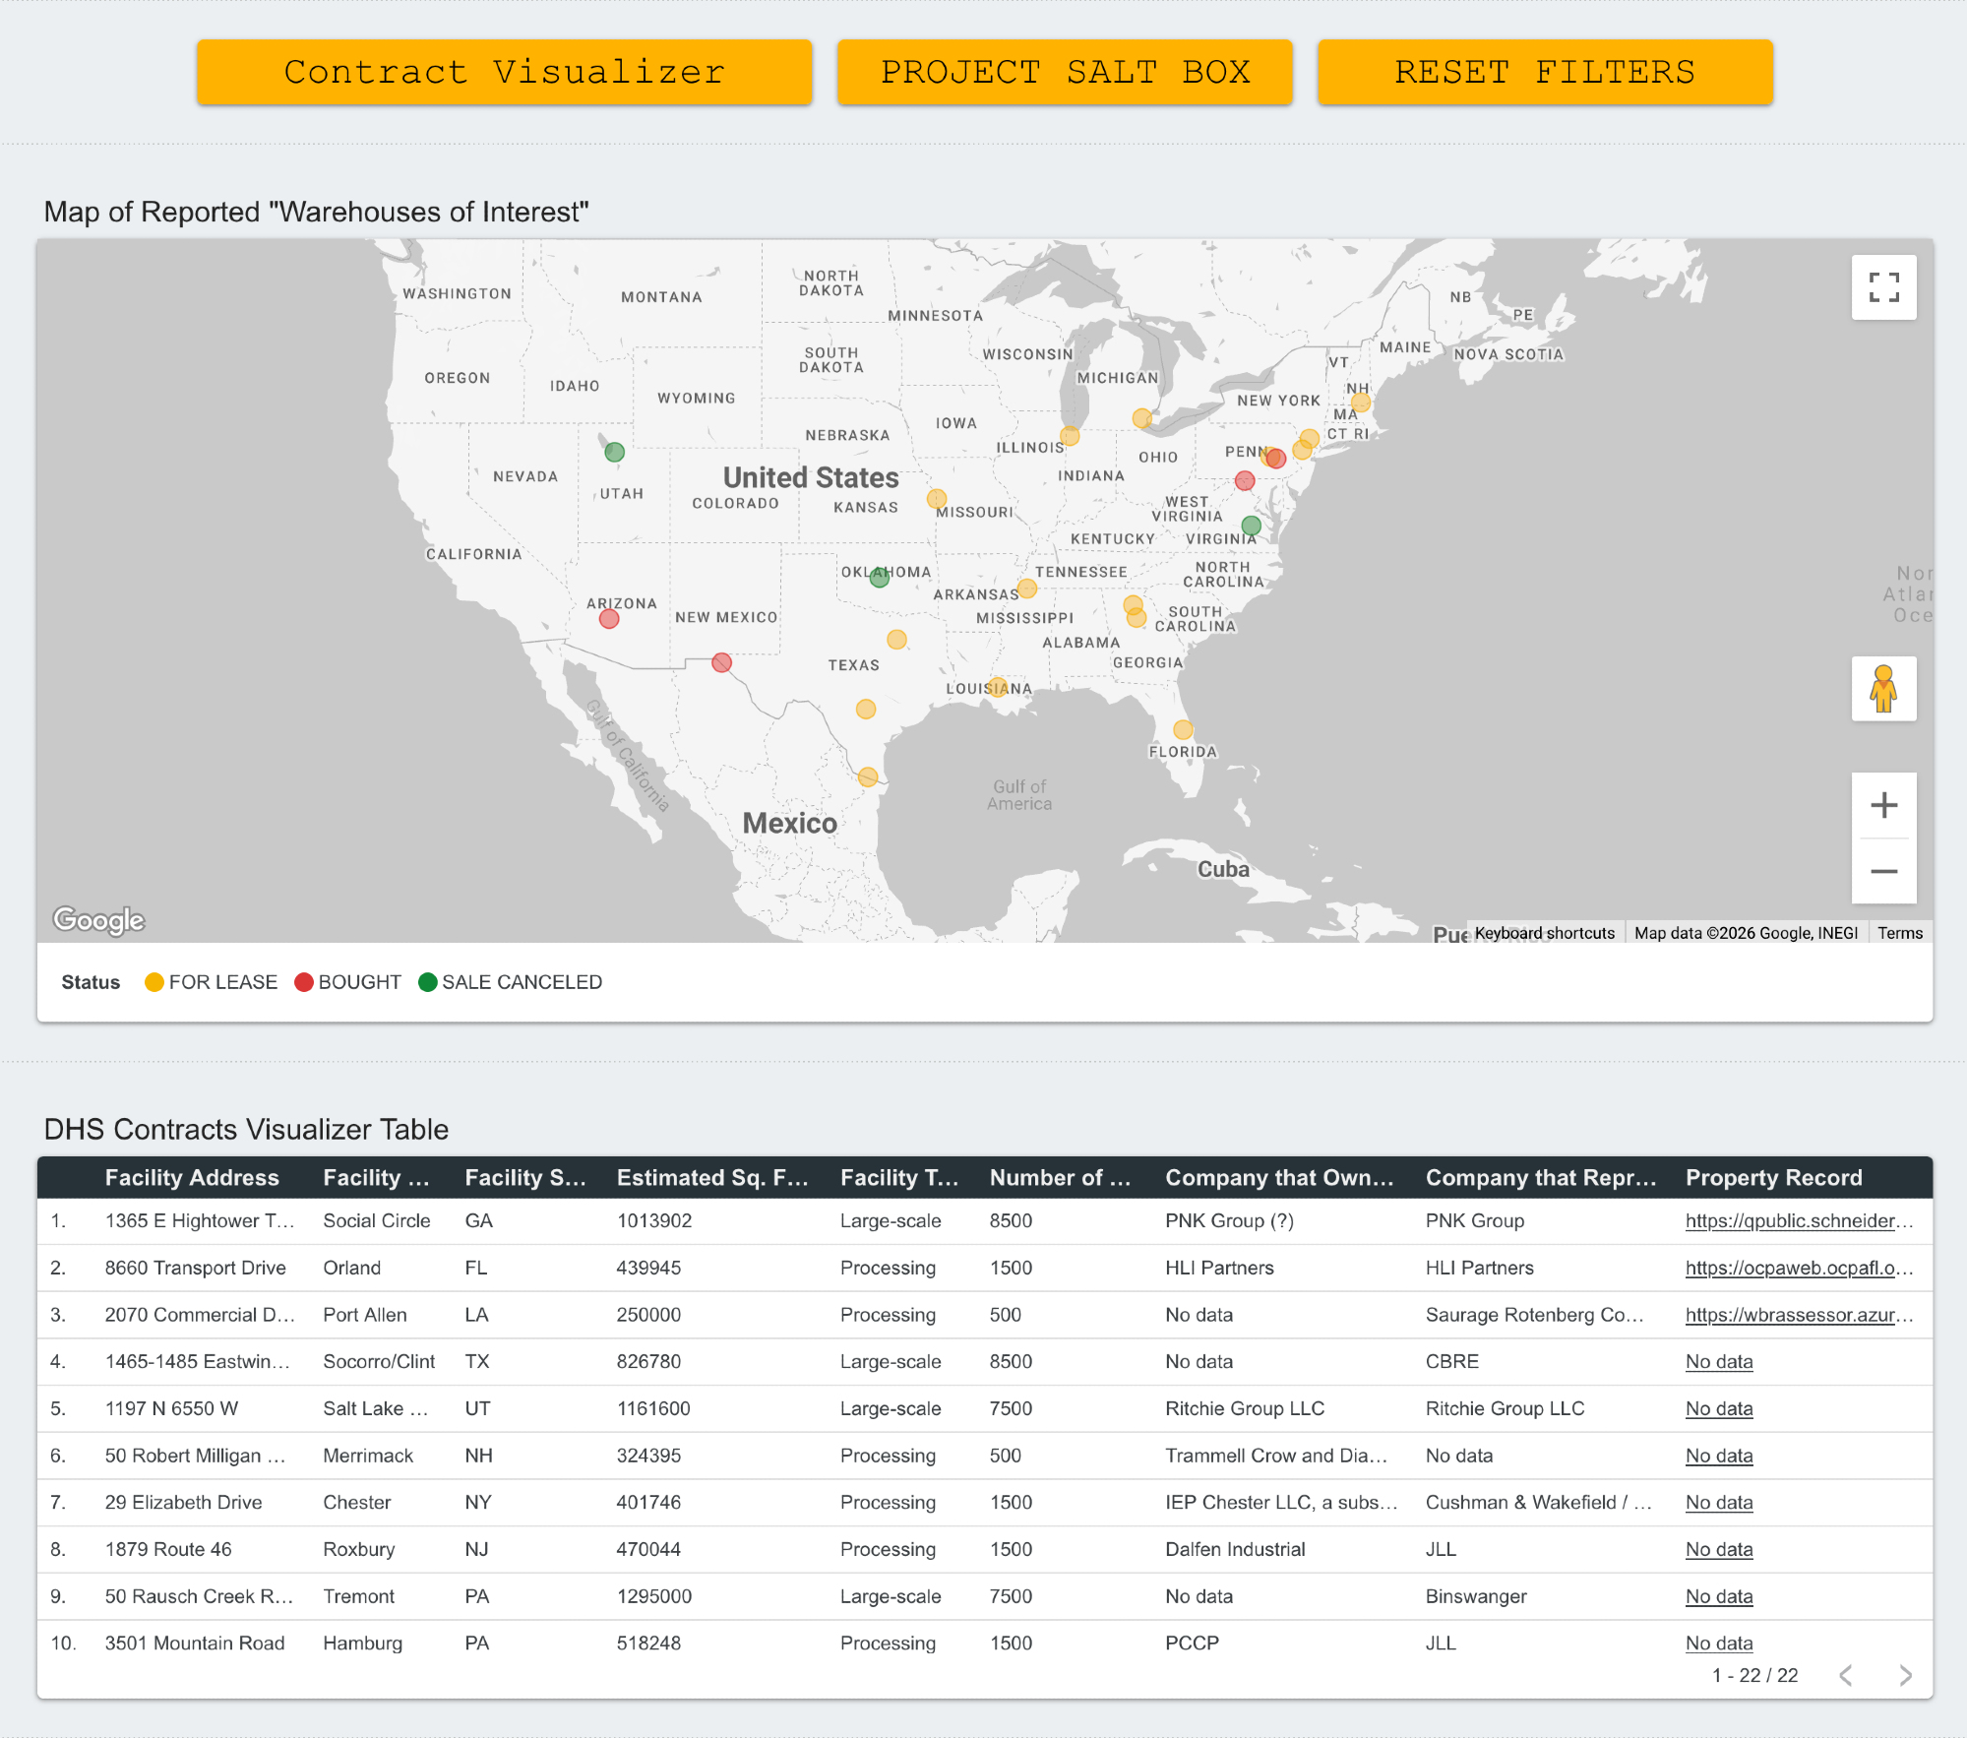1967x1738 pixels.
Task: Open PROJECT SALT BOX page
Action: coord(1064,72)
